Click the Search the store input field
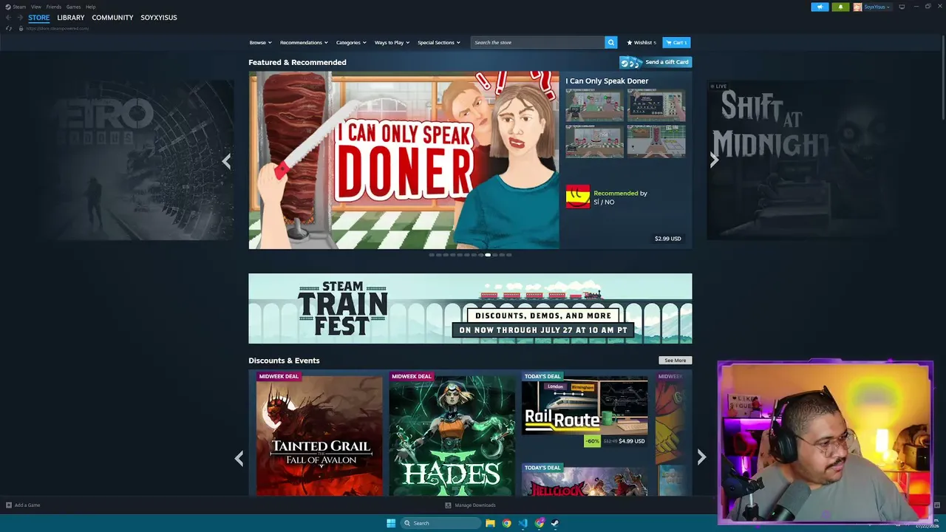This screenshot has width=946, height=532. pos(538,43)
